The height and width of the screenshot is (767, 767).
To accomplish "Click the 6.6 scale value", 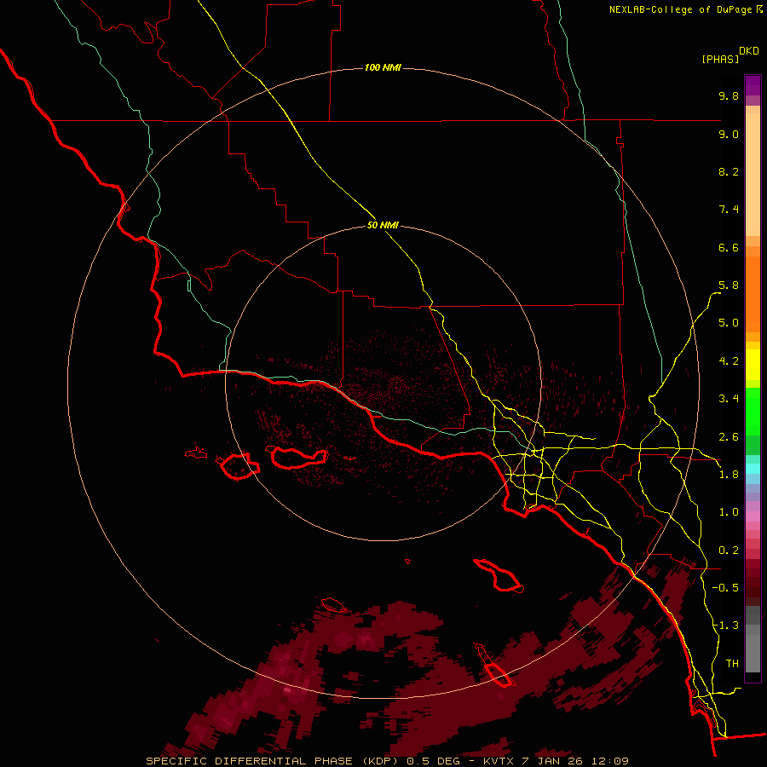I will pyautogui.click(x=729, y=247).
